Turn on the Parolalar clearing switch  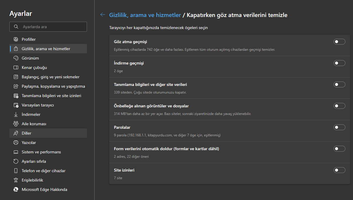[x=339, y=127]
